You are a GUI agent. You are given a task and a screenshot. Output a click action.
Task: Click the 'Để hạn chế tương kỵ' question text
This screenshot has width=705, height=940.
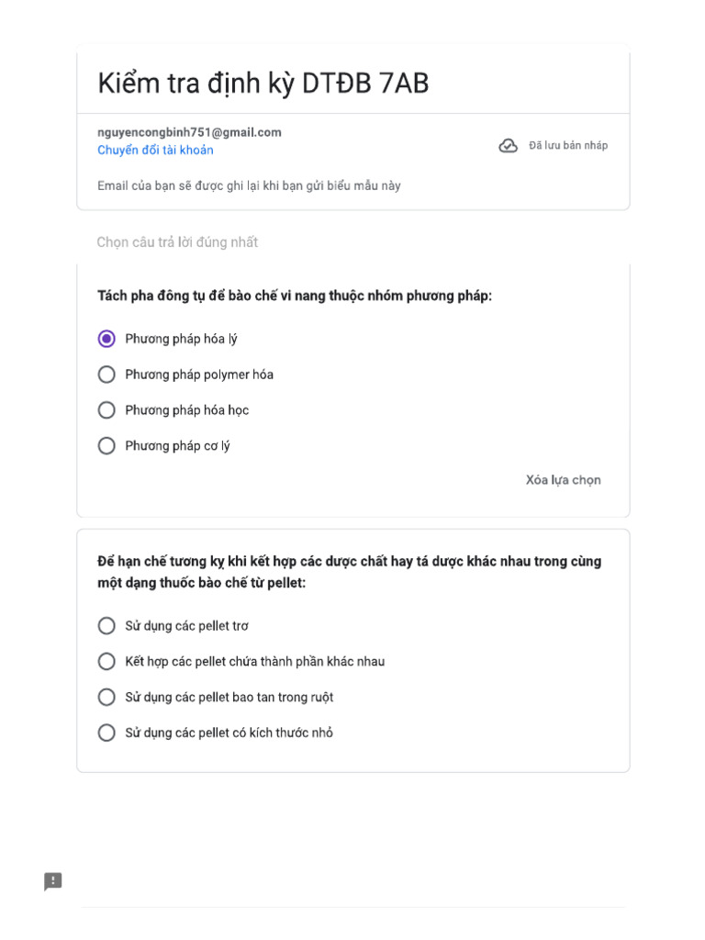(x=349, y=571)
